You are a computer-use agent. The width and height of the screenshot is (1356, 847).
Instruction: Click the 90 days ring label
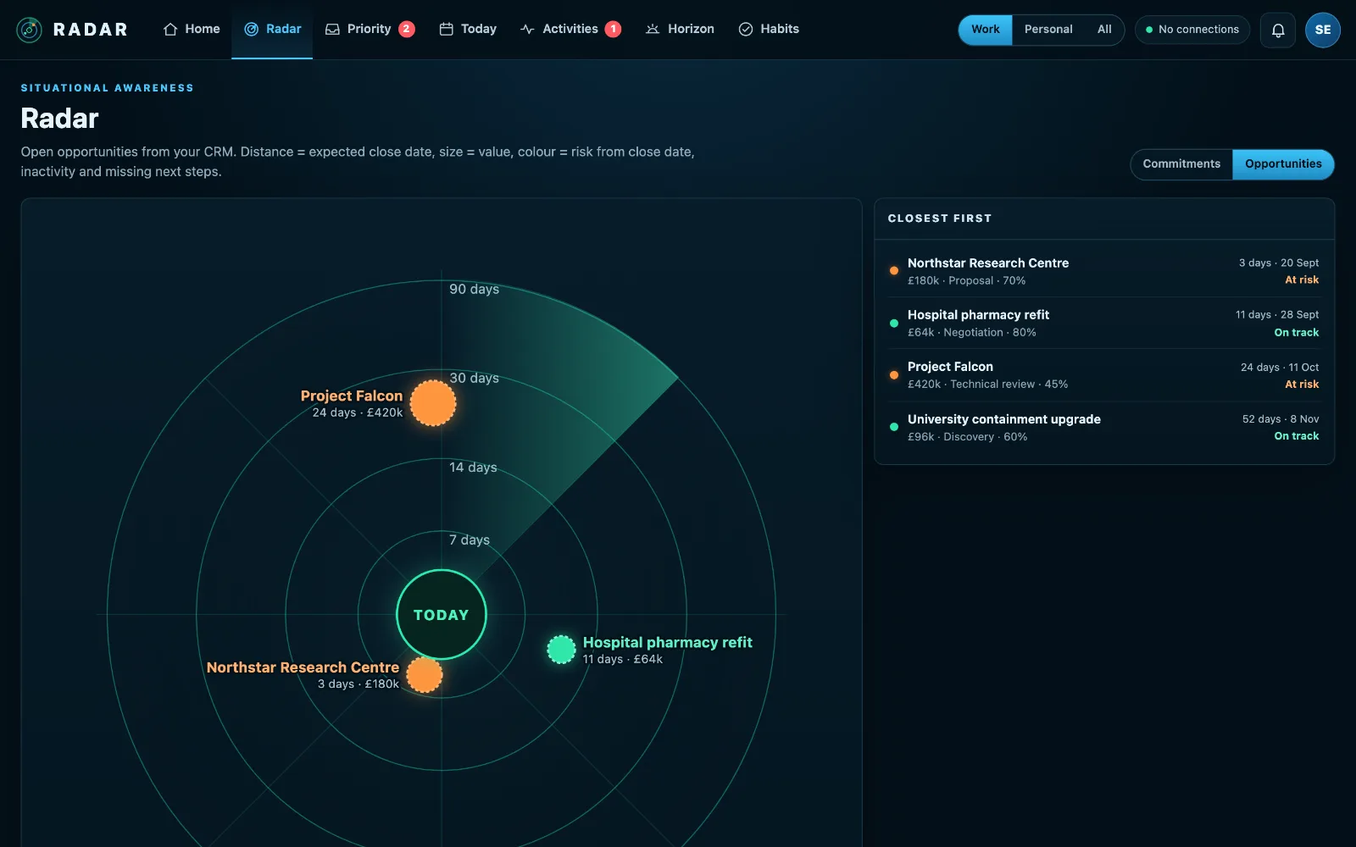(474, 289)
